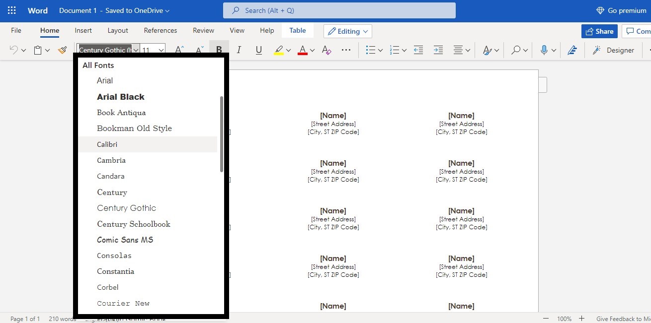Expand the bullets dropdown arrow
651x323 pixels.
coord(380,51)
